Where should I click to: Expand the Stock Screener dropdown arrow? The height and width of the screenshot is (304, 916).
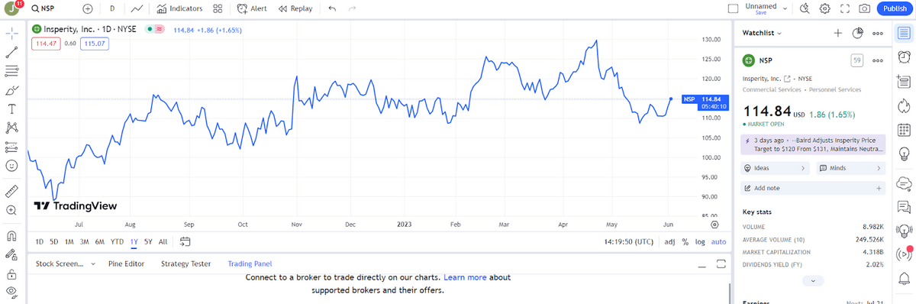(93, 285)
